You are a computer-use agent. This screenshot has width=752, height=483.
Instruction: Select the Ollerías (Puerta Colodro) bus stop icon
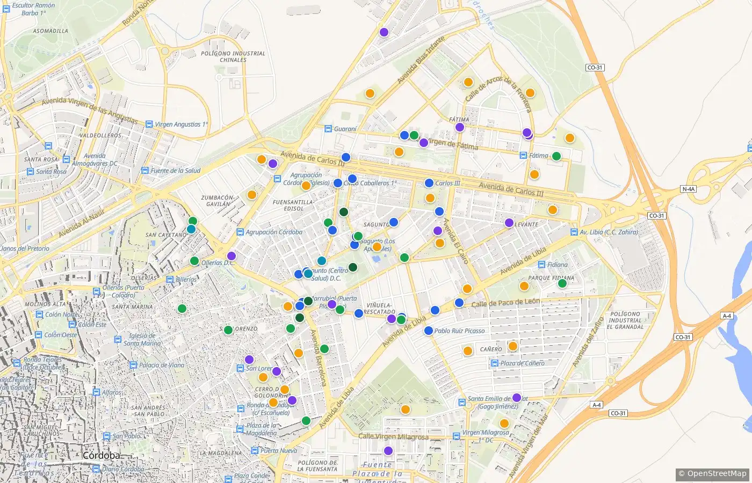coord(97,291)
